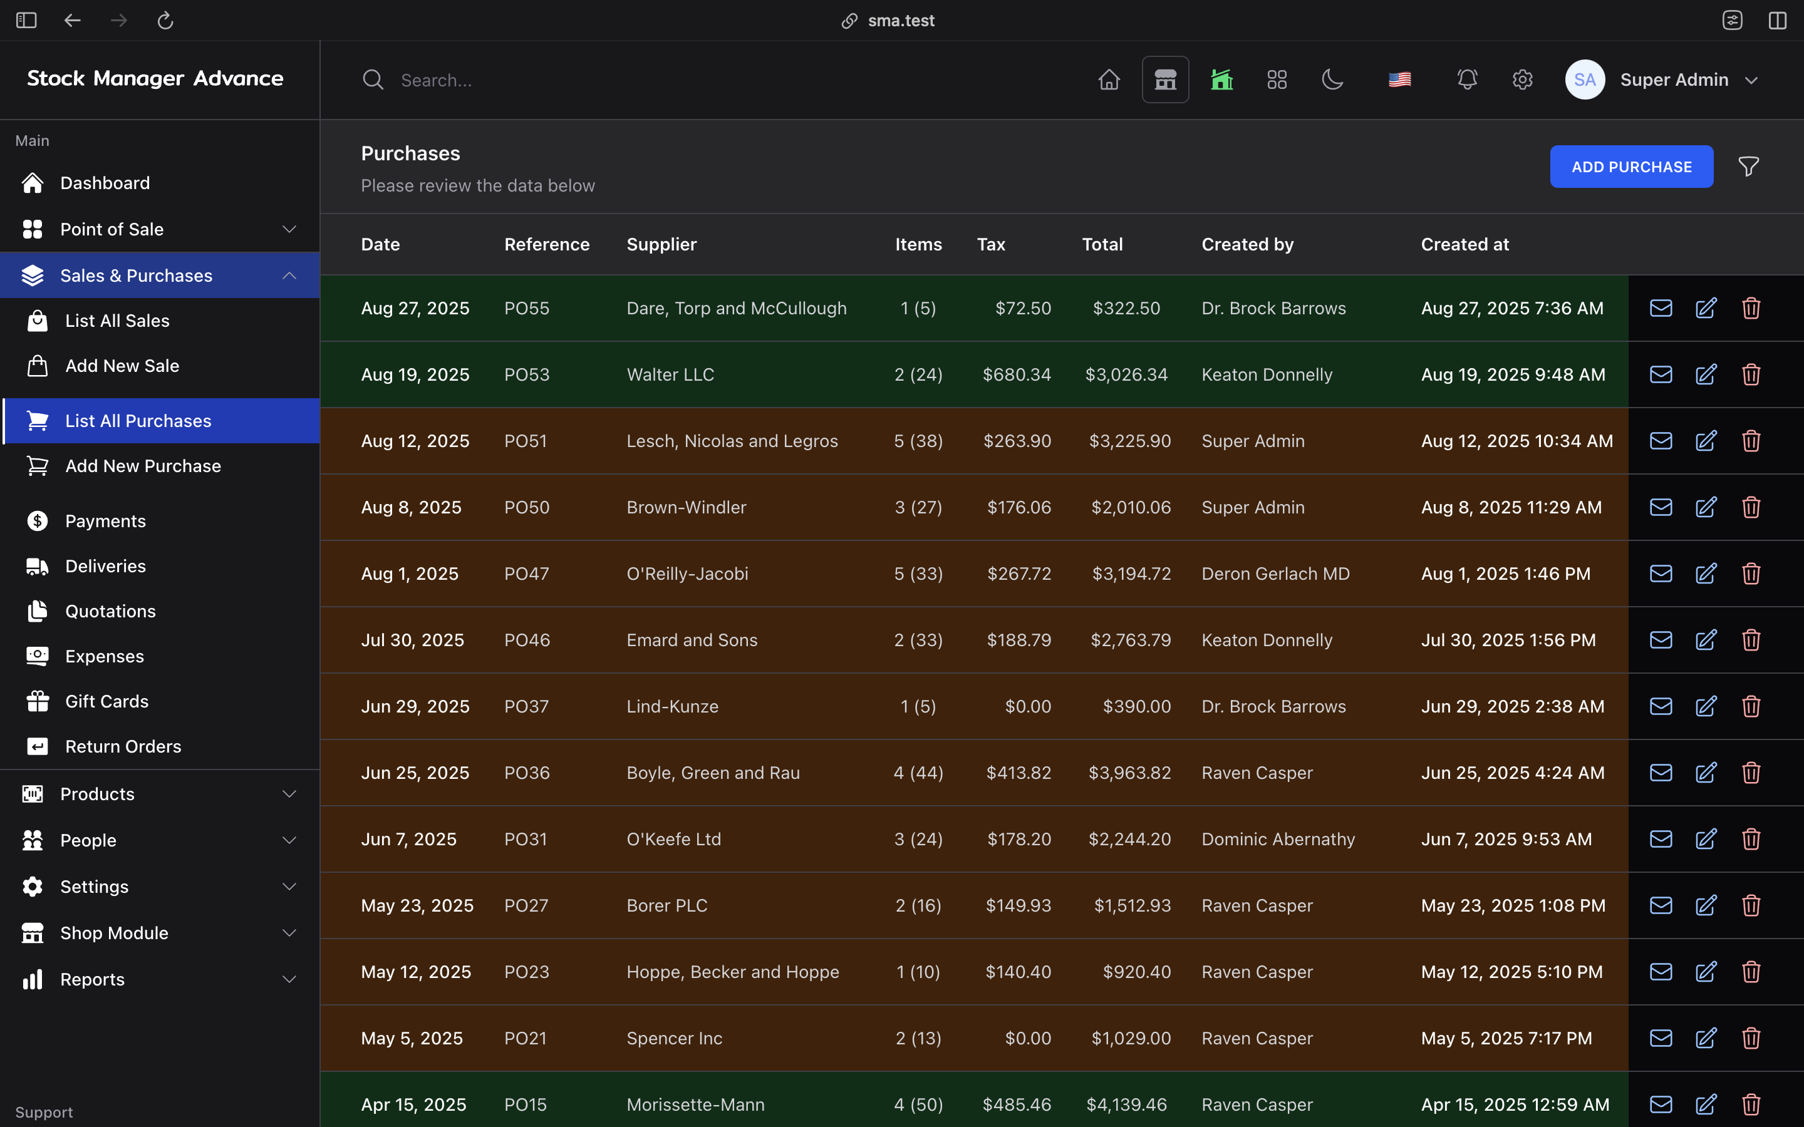The width and height of the screenshot is (1804, 1127).
Task: Email purchase PO55
Action: pos(1661,308)
